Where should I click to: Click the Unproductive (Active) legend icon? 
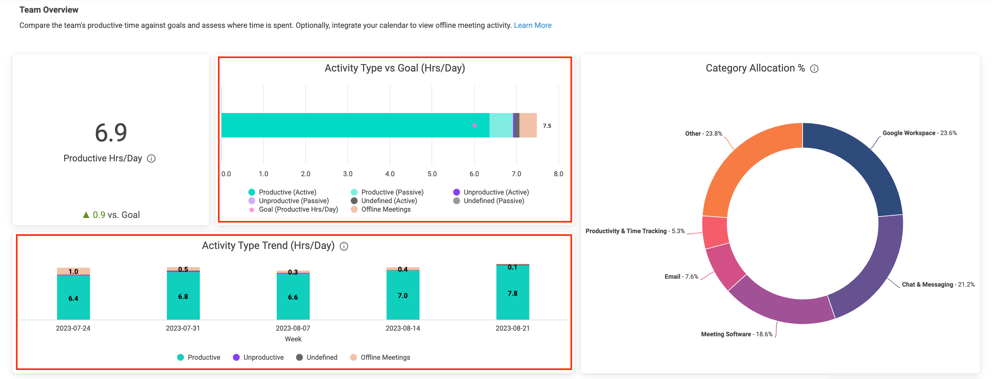(457, 192)
